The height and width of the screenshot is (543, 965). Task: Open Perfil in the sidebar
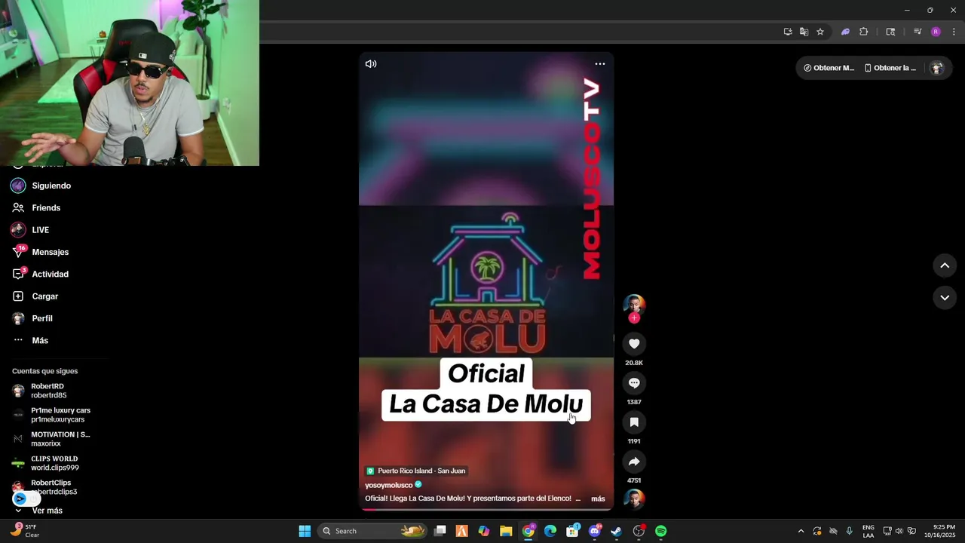click(x=42, y=318)
